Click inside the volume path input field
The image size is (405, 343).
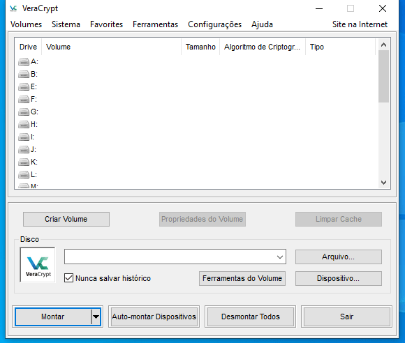[170, 257]
